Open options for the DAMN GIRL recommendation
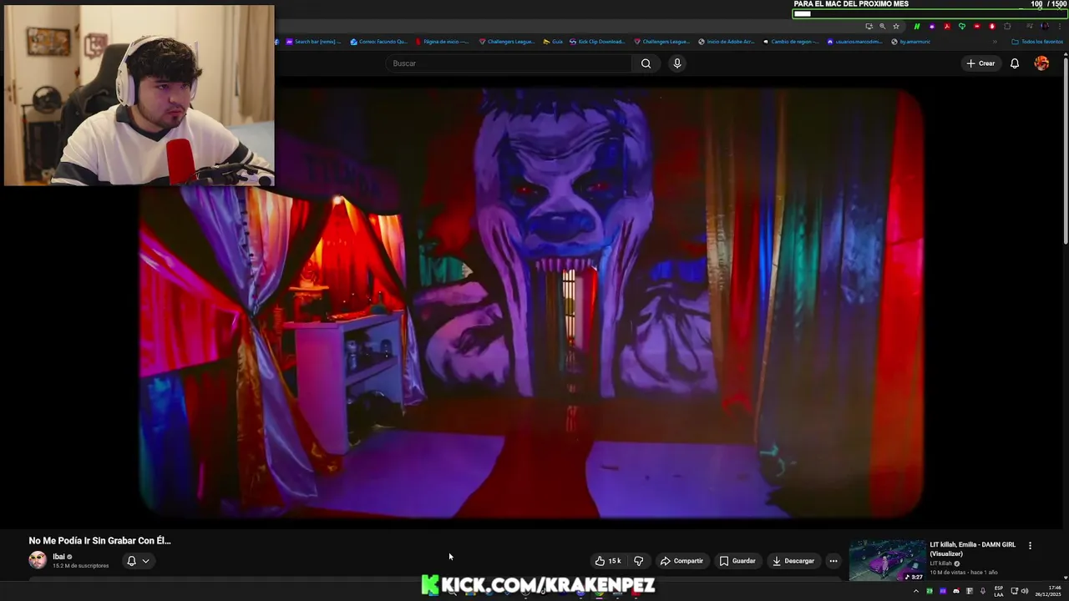Image resolution: width=1069 pixels, height=601 pixels. point(1030,545)
